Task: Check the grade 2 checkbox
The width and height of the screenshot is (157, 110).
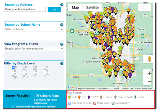Action: pyautogui.click(x=45, y=67)
